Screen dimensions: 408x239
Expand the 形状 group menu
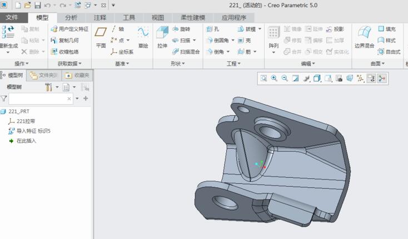point(178,64)
